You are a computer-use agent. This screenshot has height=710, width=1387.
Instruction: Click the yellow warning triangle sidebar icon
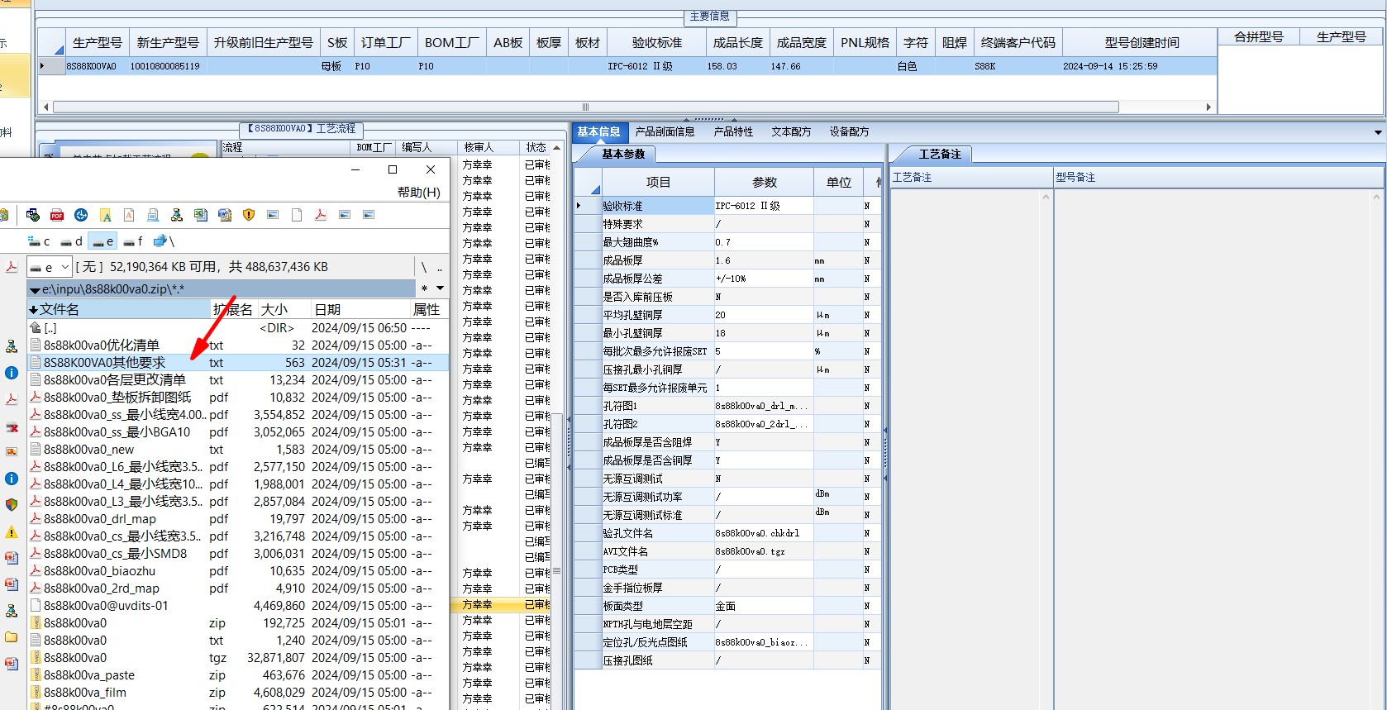[12, 532]
